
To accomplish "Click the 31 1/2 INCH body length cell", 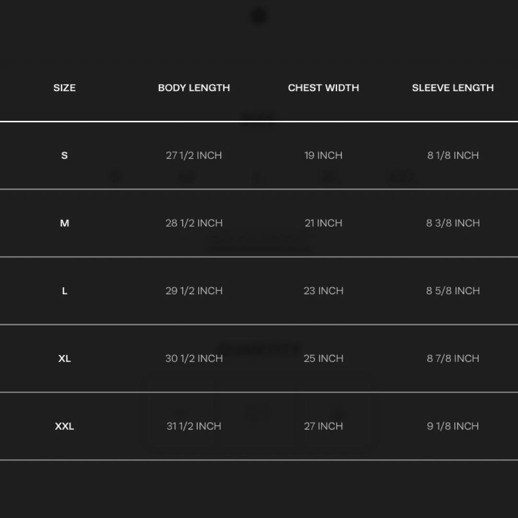I will pos(194,426).
